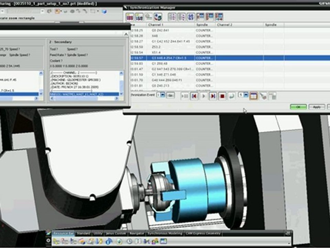
Task: Select highlighted line in Secondary program listing
Action: [84, 94]
